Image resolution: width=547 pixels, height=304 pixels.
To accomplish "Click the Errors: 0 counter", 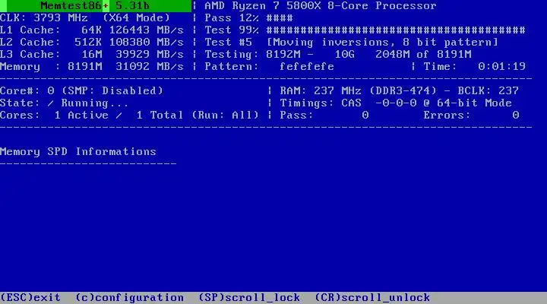I will pyautogui.click(x=471, y=116).
